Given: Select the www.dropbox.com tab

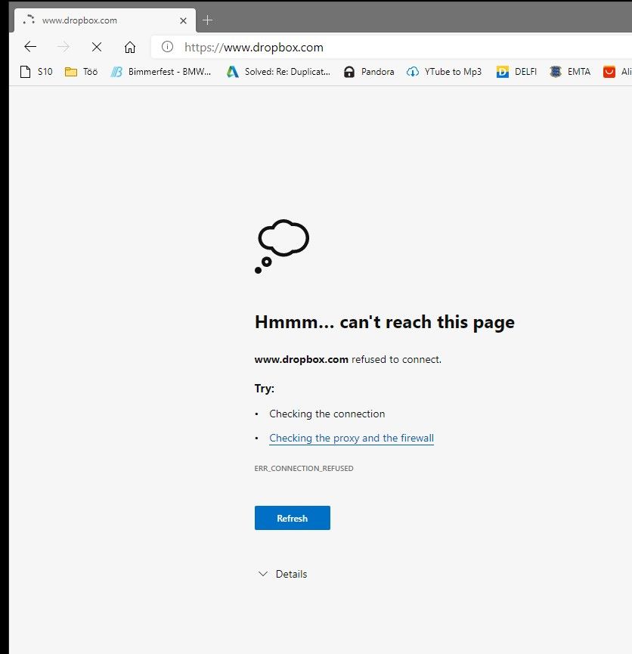Looking at the screenshot, I should click(98, 20).
